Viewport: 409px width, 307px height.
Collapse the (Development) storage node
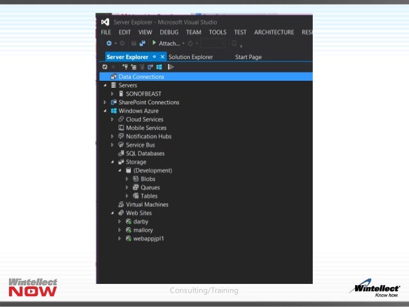coord(120,170)
